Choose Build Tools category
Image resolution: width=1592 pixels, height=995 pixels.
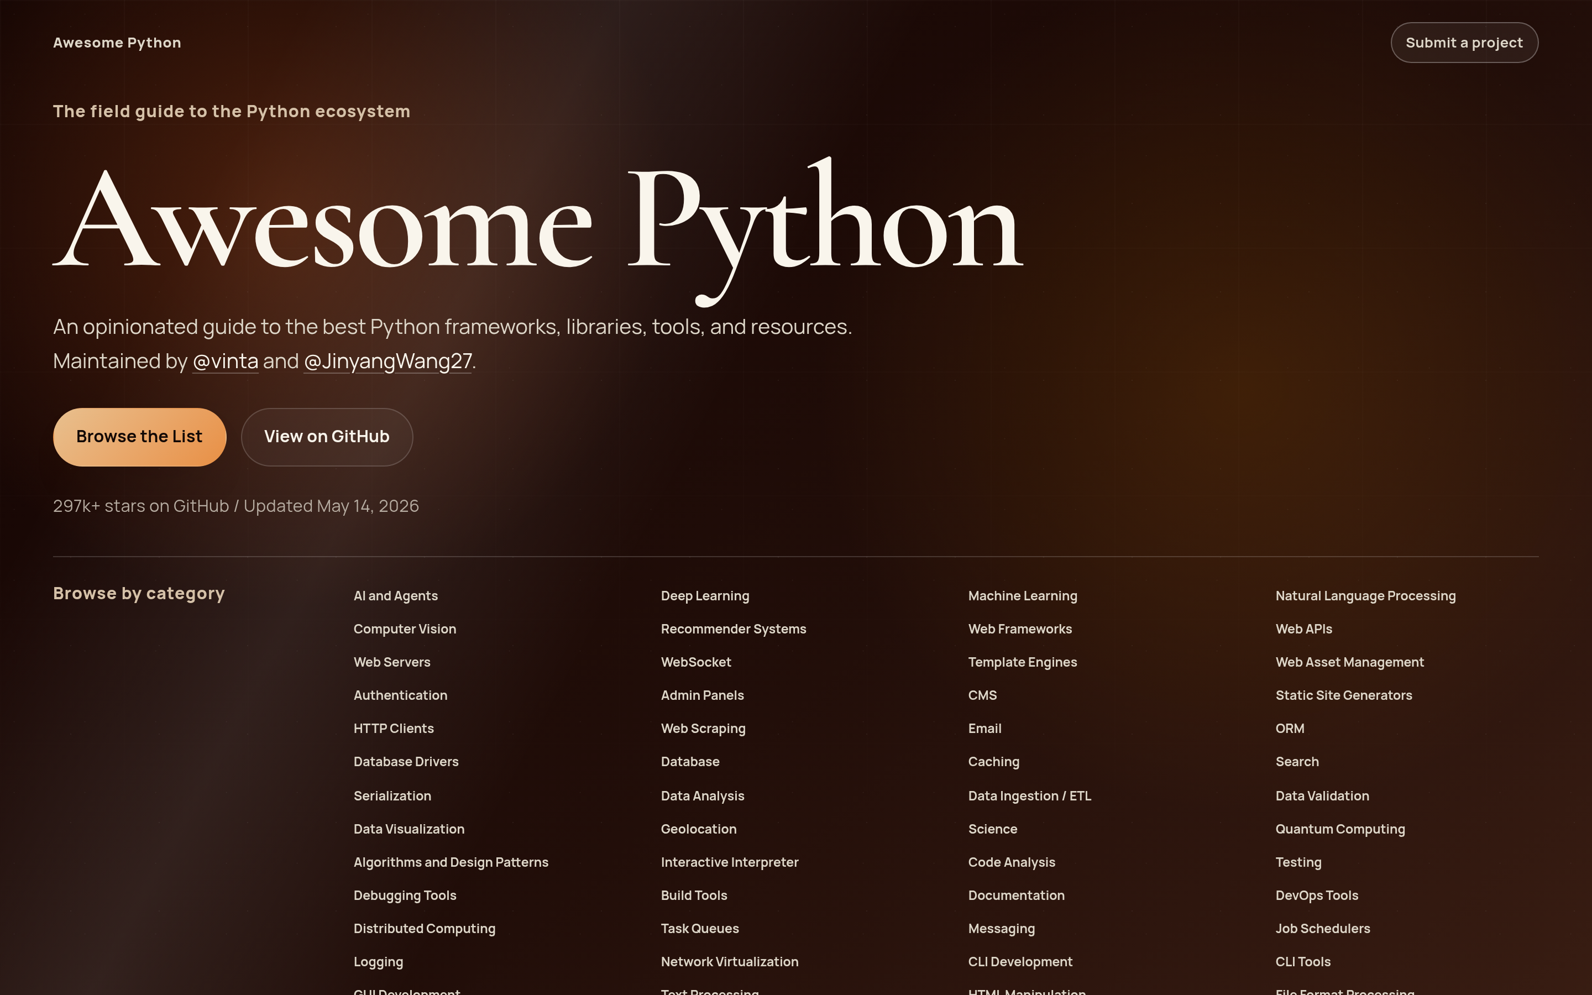(693, 895)
